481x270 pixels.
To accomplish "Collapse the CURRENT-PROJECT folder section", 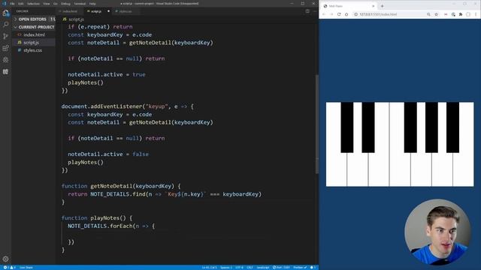I will tap(34, 27).
